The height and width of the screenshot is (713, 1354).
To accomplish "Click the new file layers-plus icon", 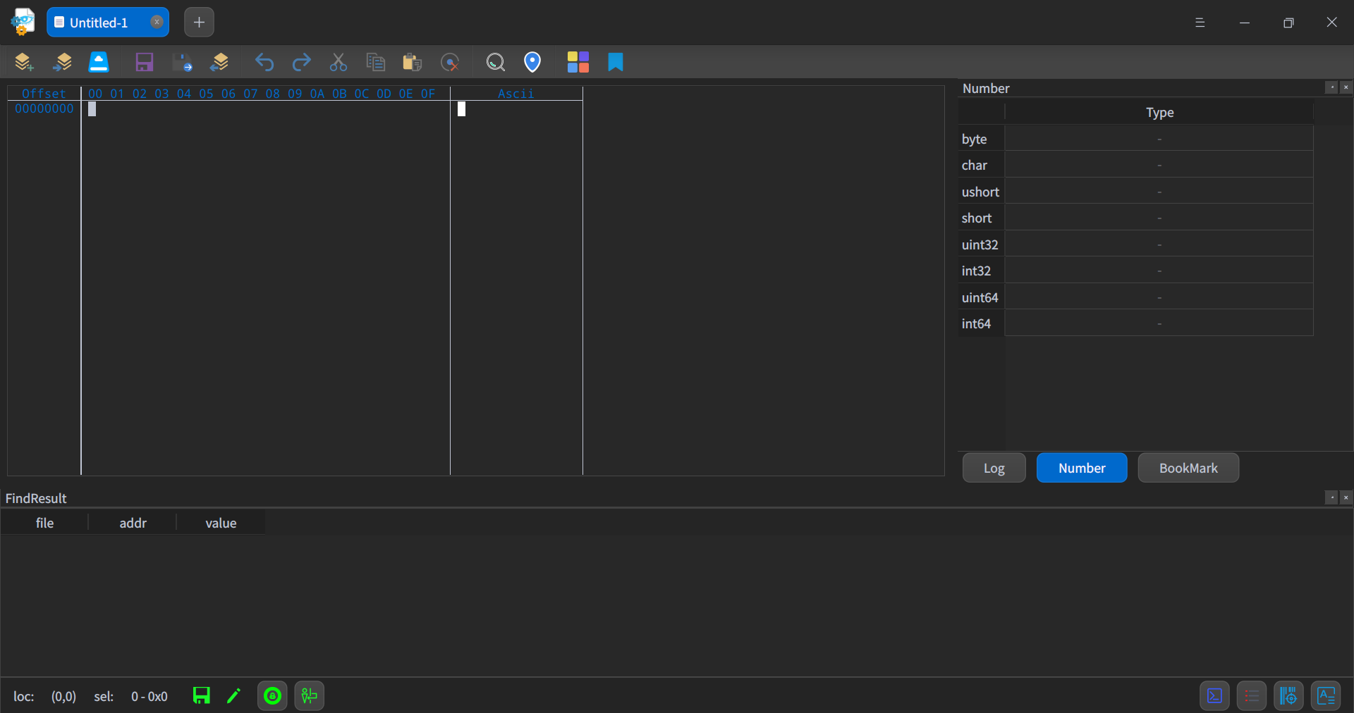I will pos(24,62).
